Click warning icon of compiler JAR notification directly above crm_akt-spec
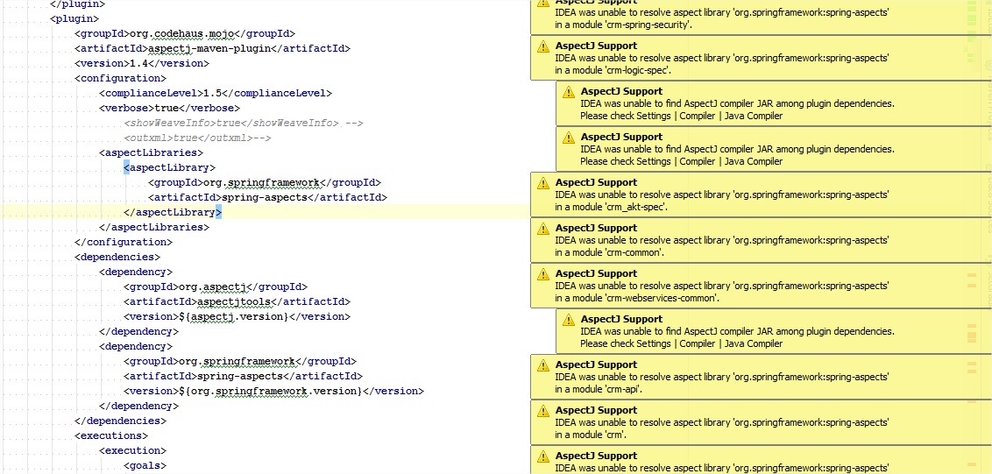 568,138
